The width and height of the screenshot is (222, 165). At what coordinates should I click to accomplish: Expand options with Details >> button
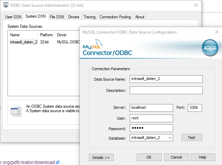[x=101, y=157]
